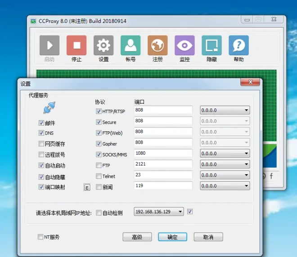Click the FTP(Web) port input field
The width and height of the screenshot is (297, 257).
point(163,131)
